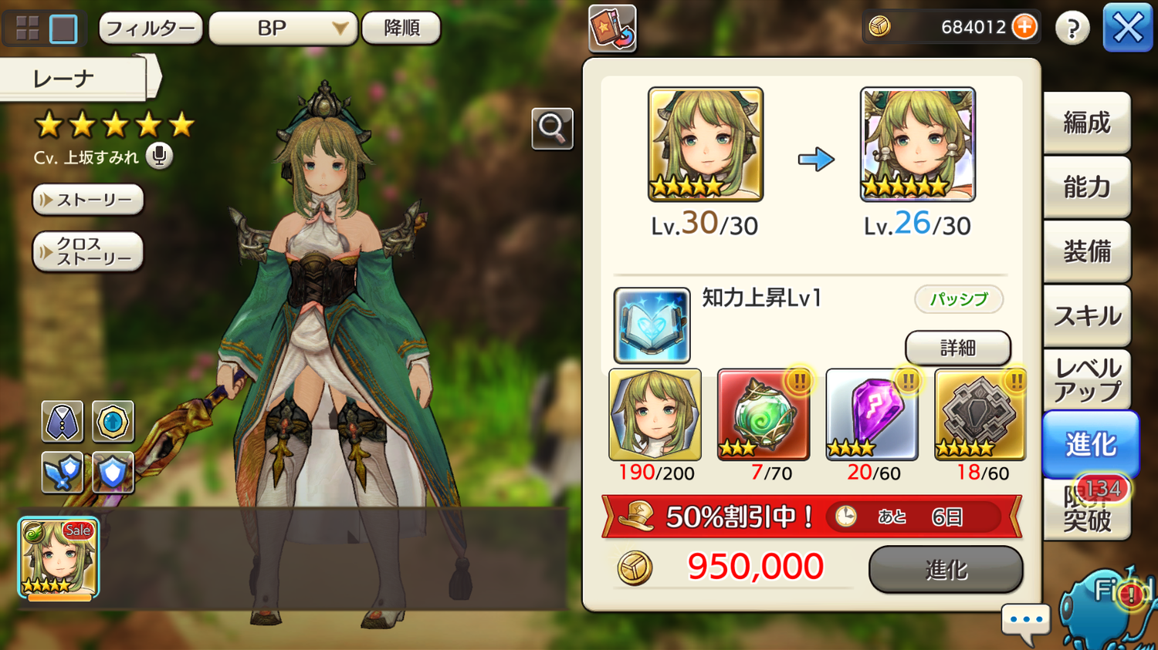Play the voice sample microphone icon

tap(159, 156)
